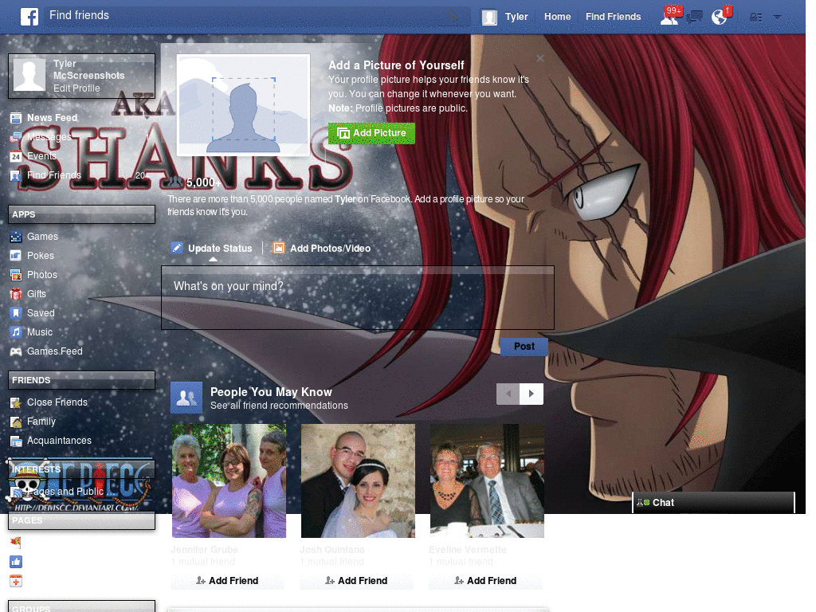This screenshot has width=816, height=612.
Task: Open the Messages icon in the top bar
Action: click(x=695, y=16)
